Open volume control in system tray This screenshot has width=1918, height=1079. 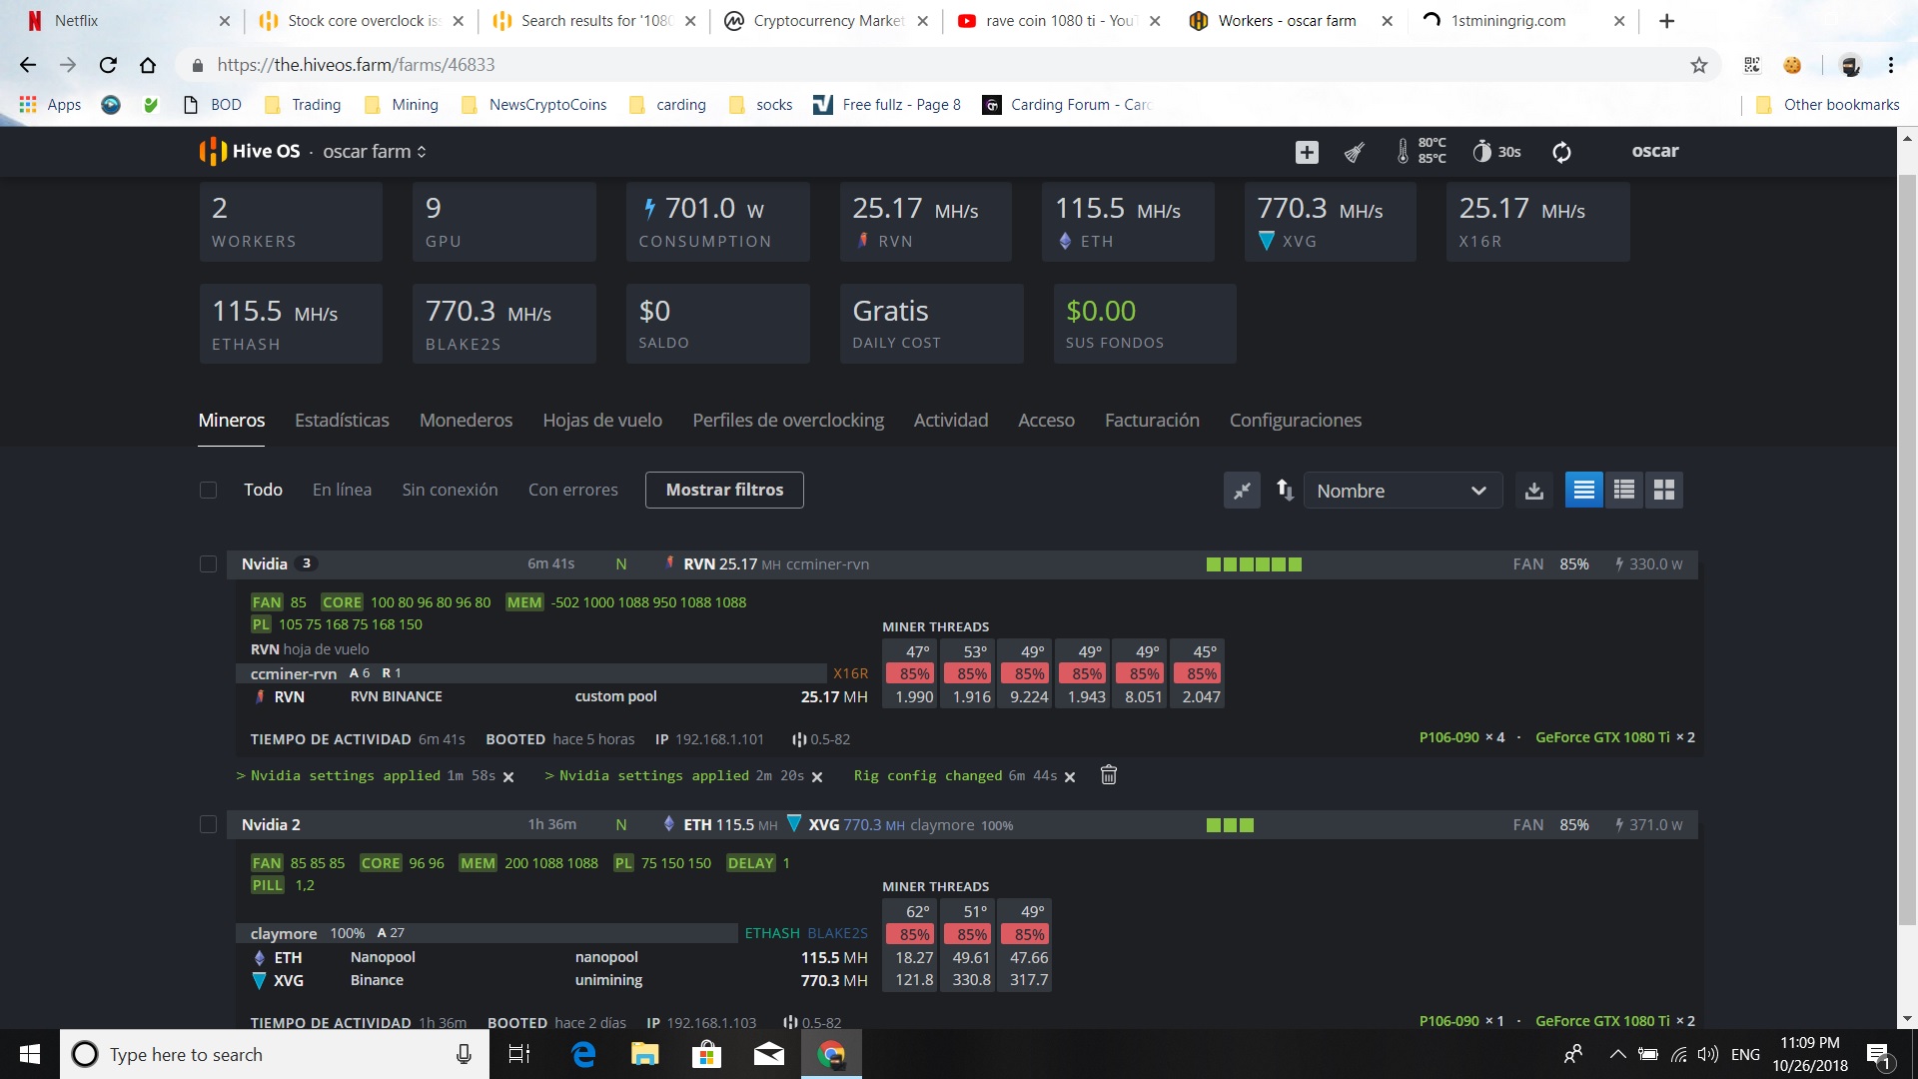[1708, 1054]
